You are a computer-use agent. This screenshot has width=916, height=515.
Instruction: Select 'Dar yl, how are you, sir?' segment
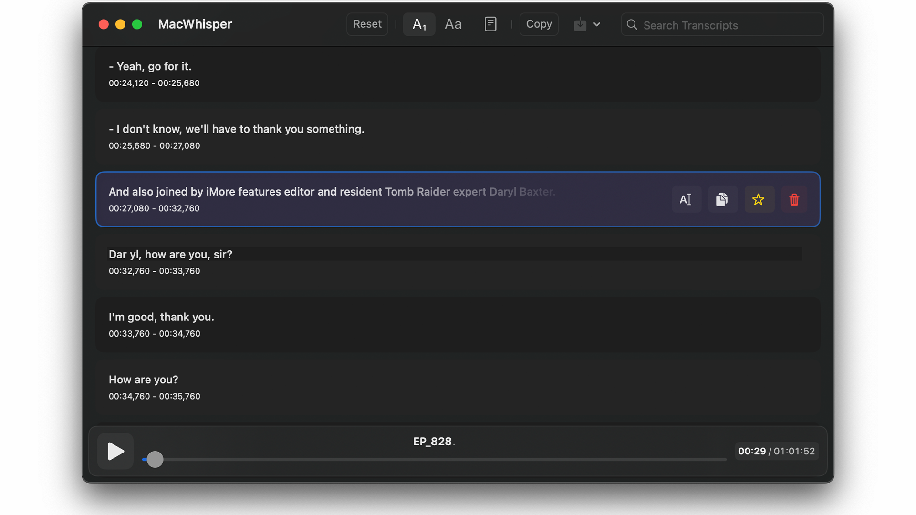point(458,262)
